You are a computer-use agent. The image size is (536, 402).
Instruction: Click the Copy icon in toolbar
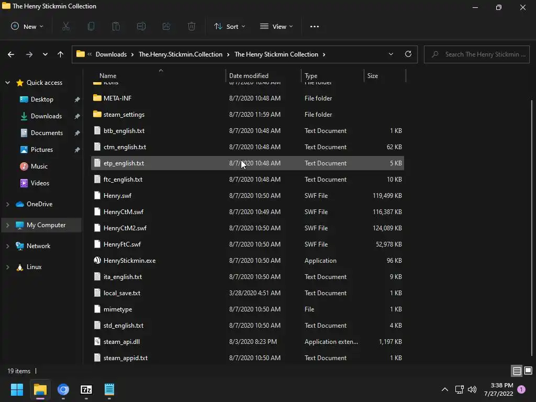(x=91, y=26)
